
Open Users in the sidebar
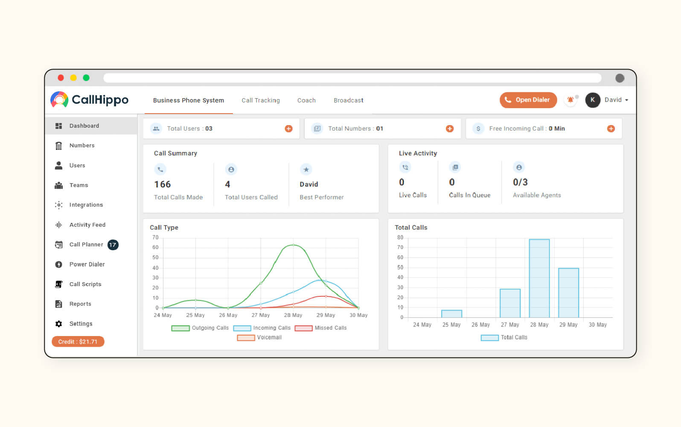(91, 165)
